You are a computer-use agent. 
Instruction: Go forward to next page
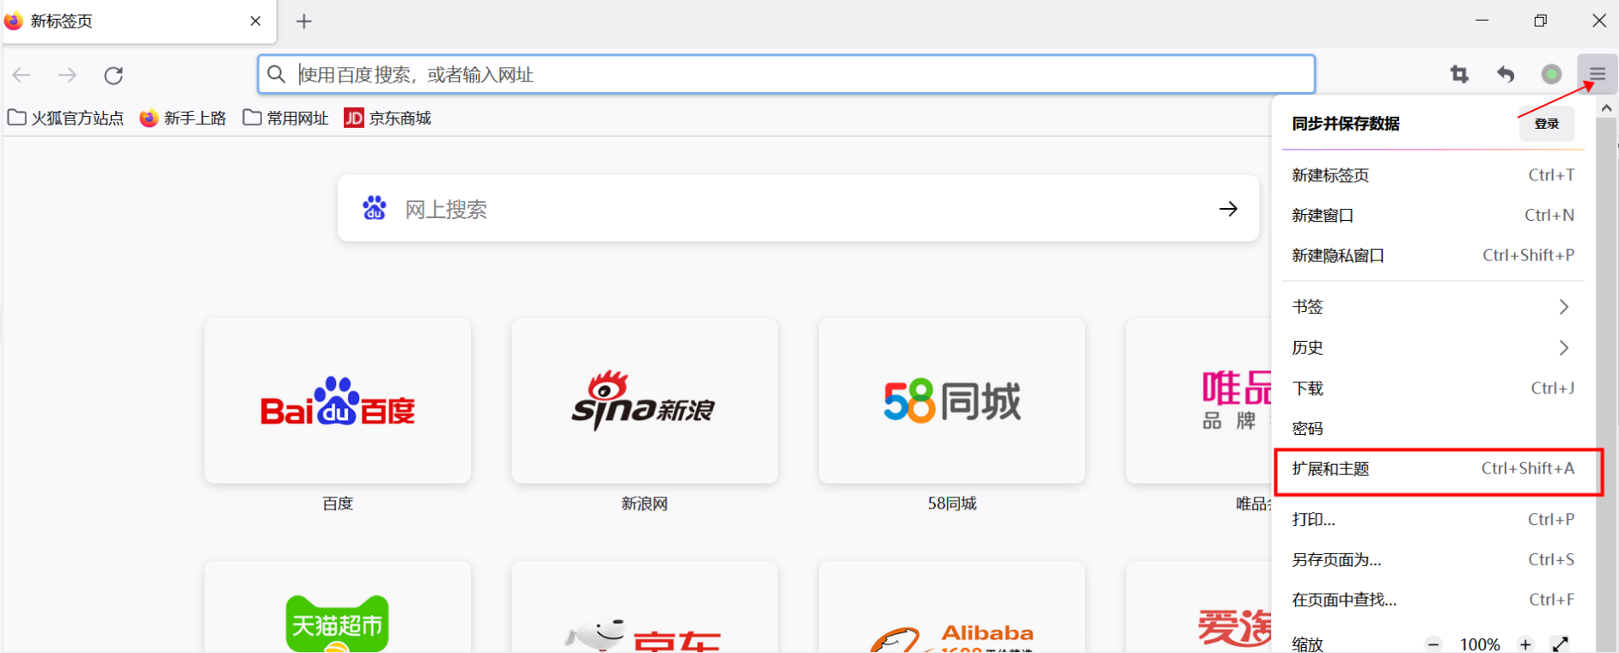click(67, 75)
